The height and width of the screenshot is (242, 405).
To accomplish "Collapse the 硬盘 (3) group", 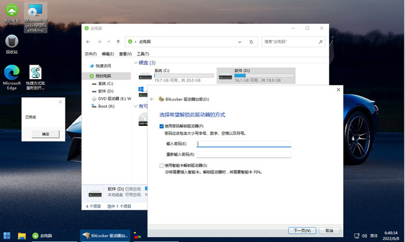I will click(x=136, y=62).
